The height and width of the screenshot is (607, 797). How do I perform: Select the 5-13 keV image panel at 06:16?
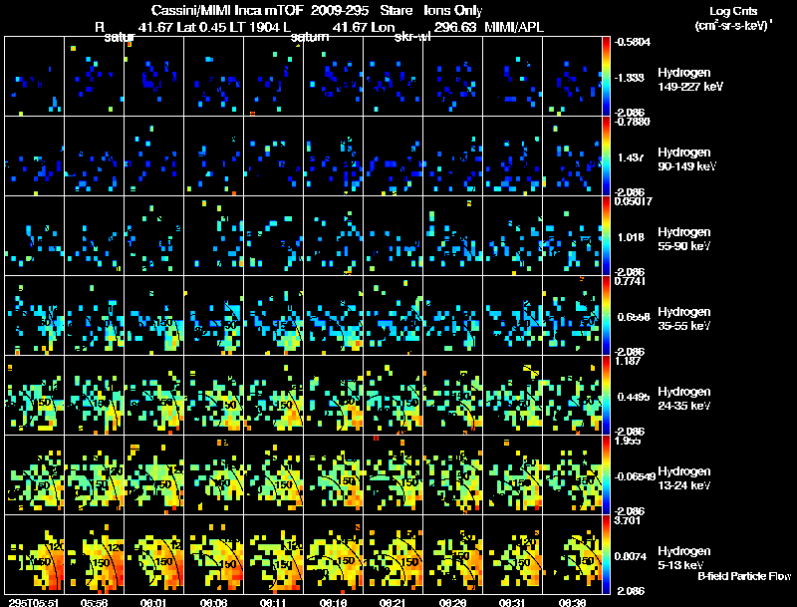pyautogui.click(x=333, y=554)
